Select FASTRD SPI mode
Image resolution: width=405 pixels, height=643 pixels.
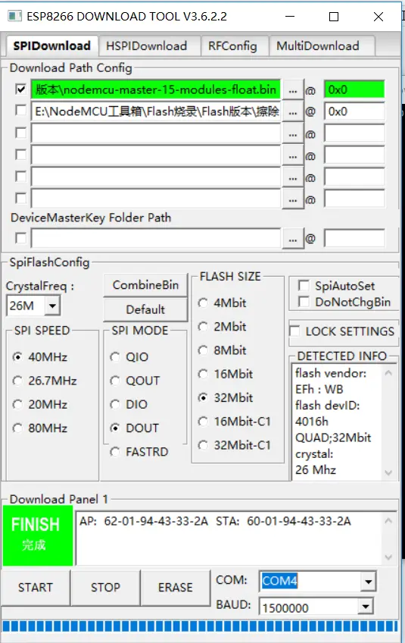(x=115, y=452)
